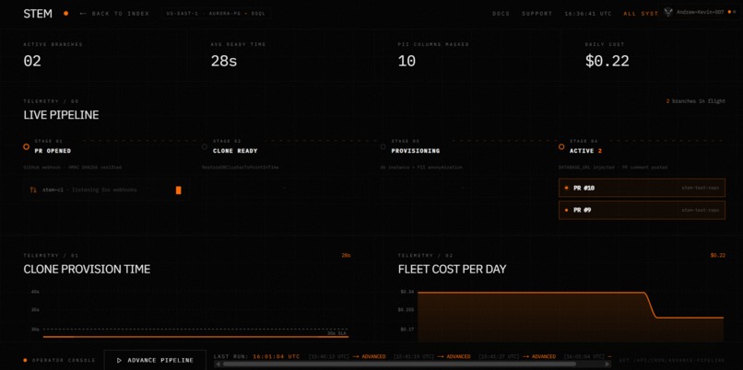Open the Andrew-Kevin-007 user avatar icon
743x370 pixels.
tap(668, 13)
